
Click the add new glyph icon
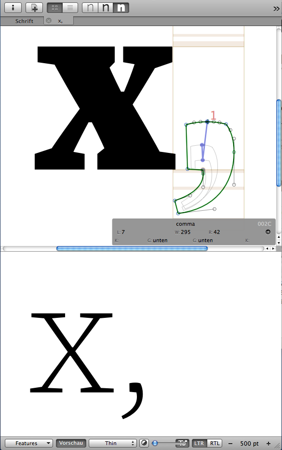(34, 8)
